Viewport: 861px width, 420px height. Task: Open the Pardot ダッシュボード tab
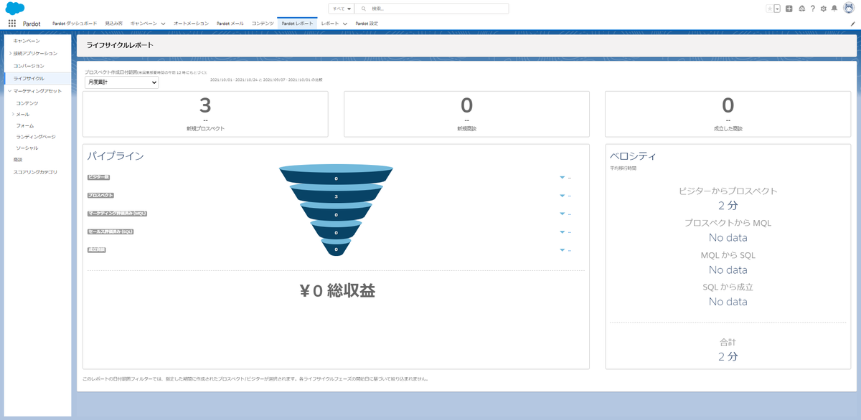click(75, 24)
